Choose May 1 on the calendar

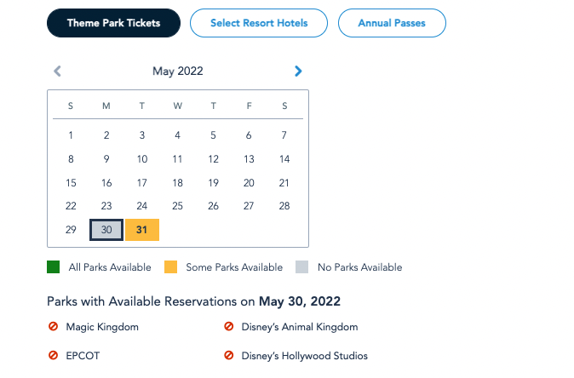tap(71, 135)
